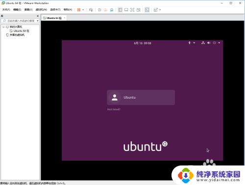The height and width of the screenshot is (185, 245).
Task: Open the snapshot manager icon
Action: [112, 10]
